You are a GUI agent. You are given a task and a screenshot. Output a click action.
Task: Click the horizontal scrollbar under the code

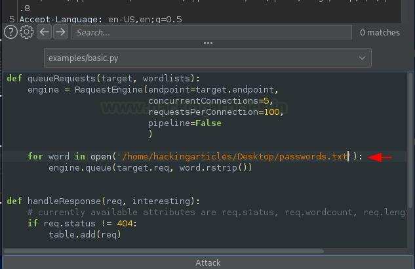[164, 251]
